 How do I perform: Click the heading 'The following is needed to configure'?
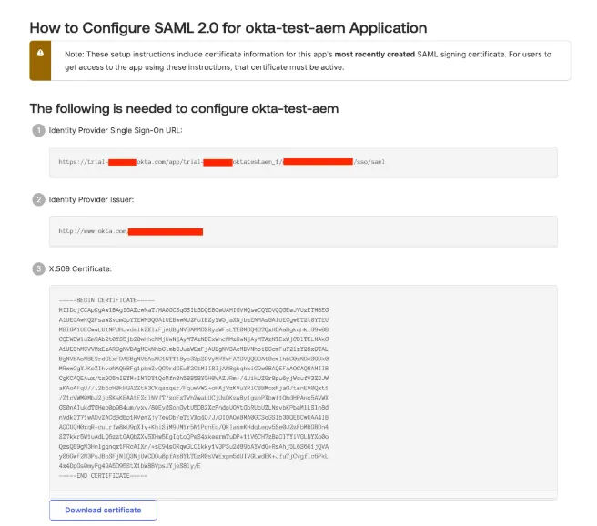coord(184,108)
